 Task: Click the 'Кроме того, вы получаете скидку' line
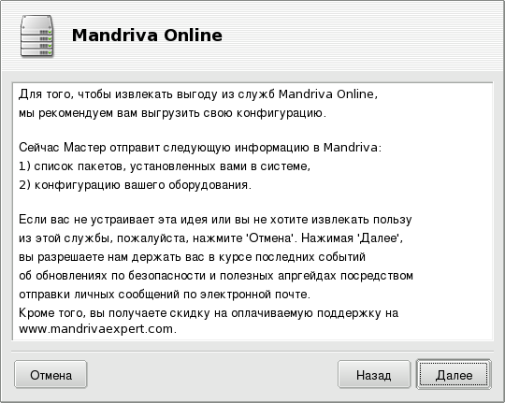[x=209, y=313]
